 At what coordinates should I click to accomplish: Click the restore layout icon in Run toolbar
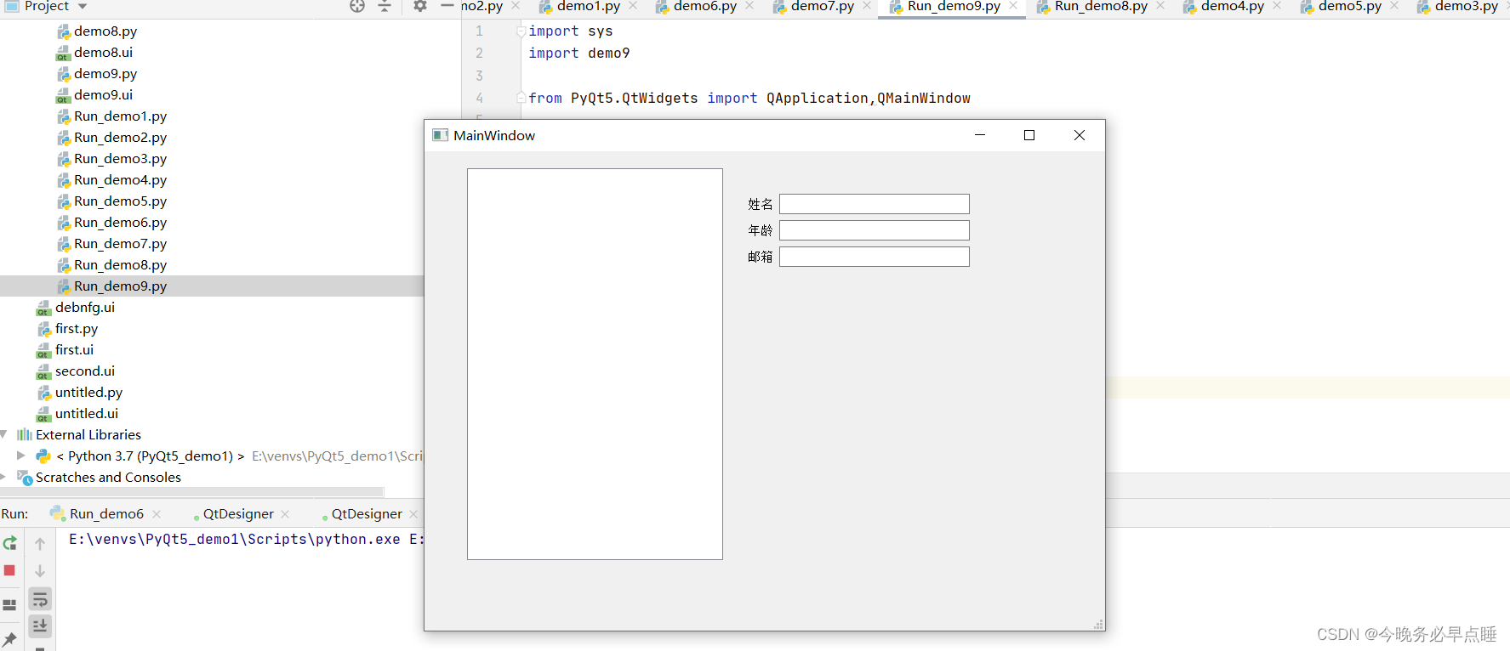[10, 605]
